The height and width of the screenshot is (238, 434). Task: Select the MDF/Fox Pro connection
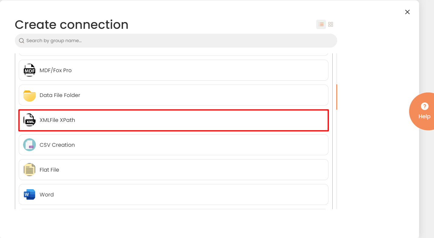[173, 70]
